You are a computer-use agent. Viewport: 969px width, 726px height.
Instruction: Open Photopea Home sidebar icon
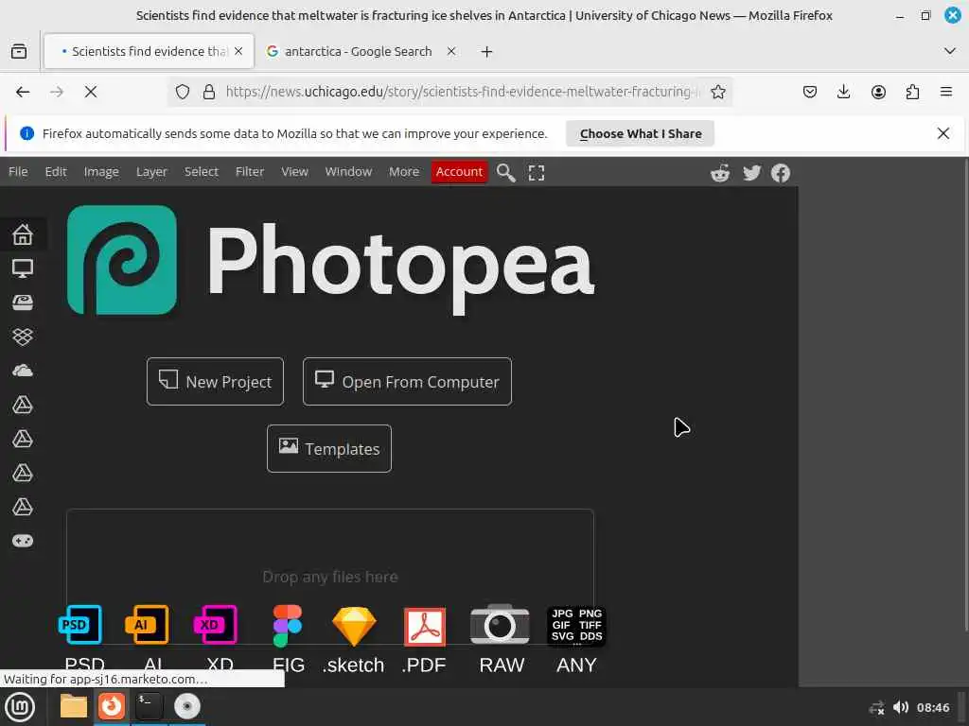(x=23, y=234)
